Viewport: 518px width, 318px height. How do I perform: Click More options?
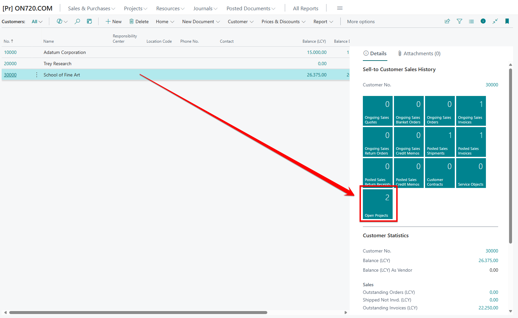click(361, 22)
